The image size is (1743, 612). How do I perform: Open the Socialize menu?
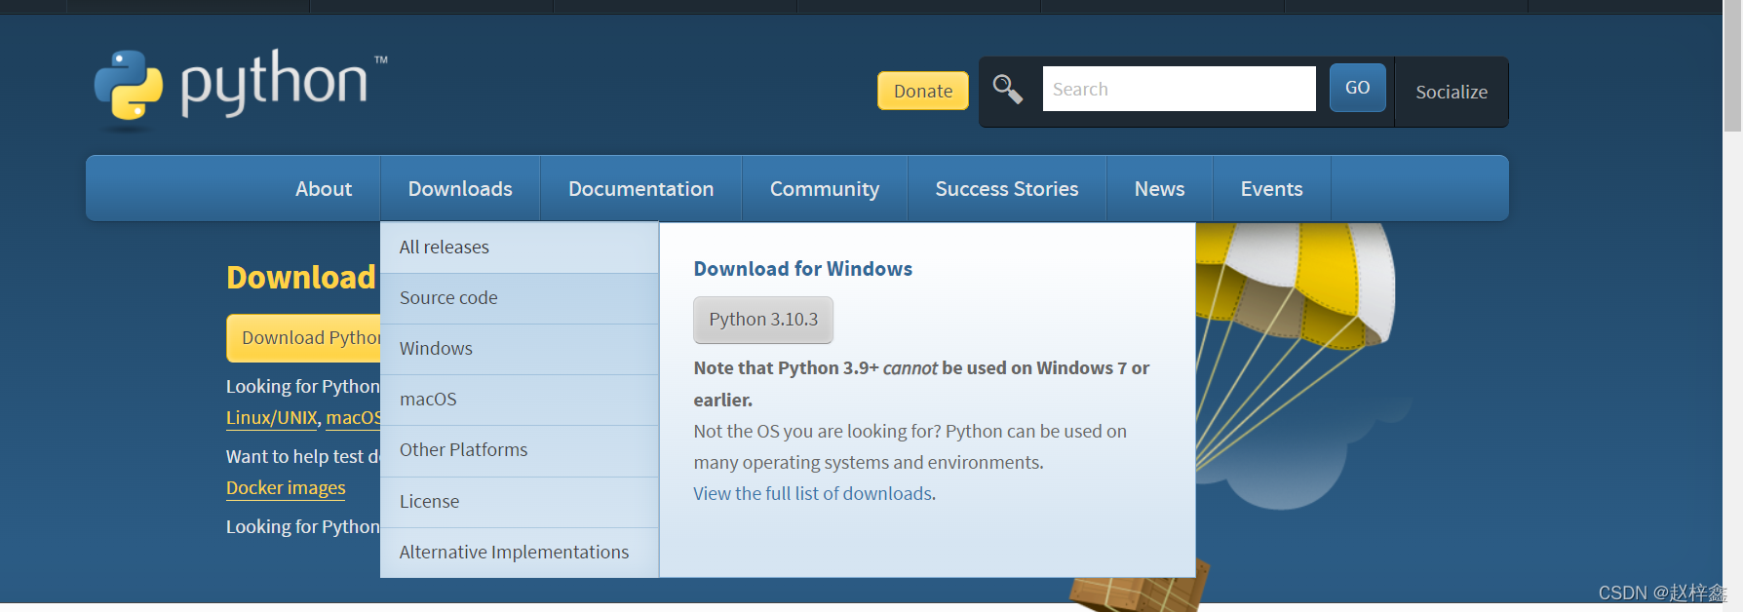1451,92
